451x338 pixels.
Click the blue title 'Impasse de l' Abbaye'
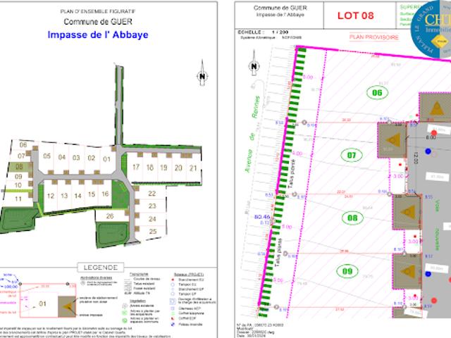pyautogui.click(x=98, y=35)
